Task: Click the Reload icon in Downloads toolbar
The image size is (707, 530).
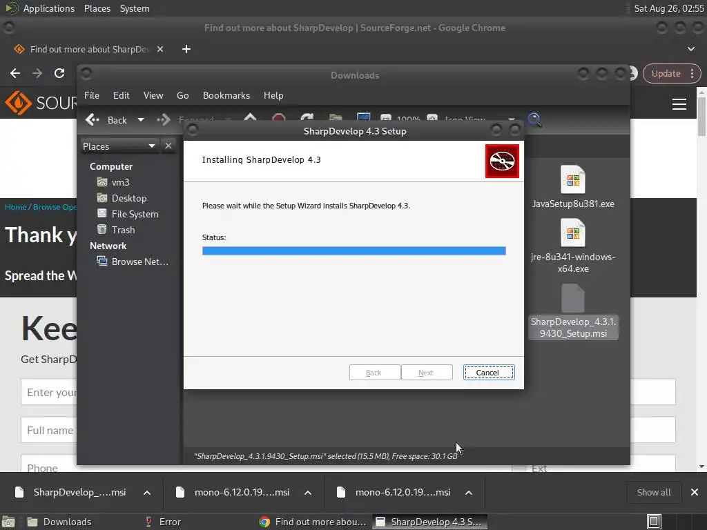Action: [x=307, y=118]
